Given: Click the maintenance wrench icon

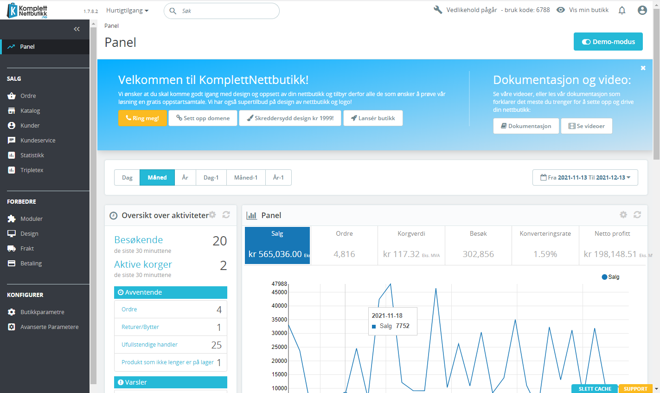Looking at the screenshot, I should click(x=438, y=10).
